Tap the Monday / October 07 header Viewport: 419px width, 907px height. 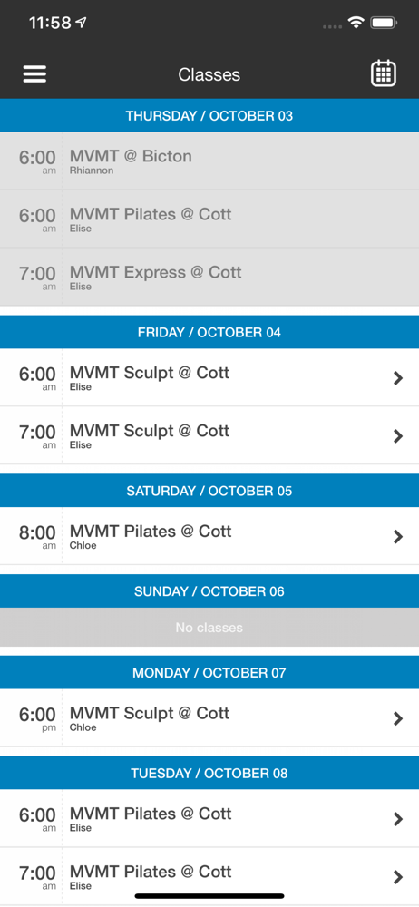[x=209, y=673]
